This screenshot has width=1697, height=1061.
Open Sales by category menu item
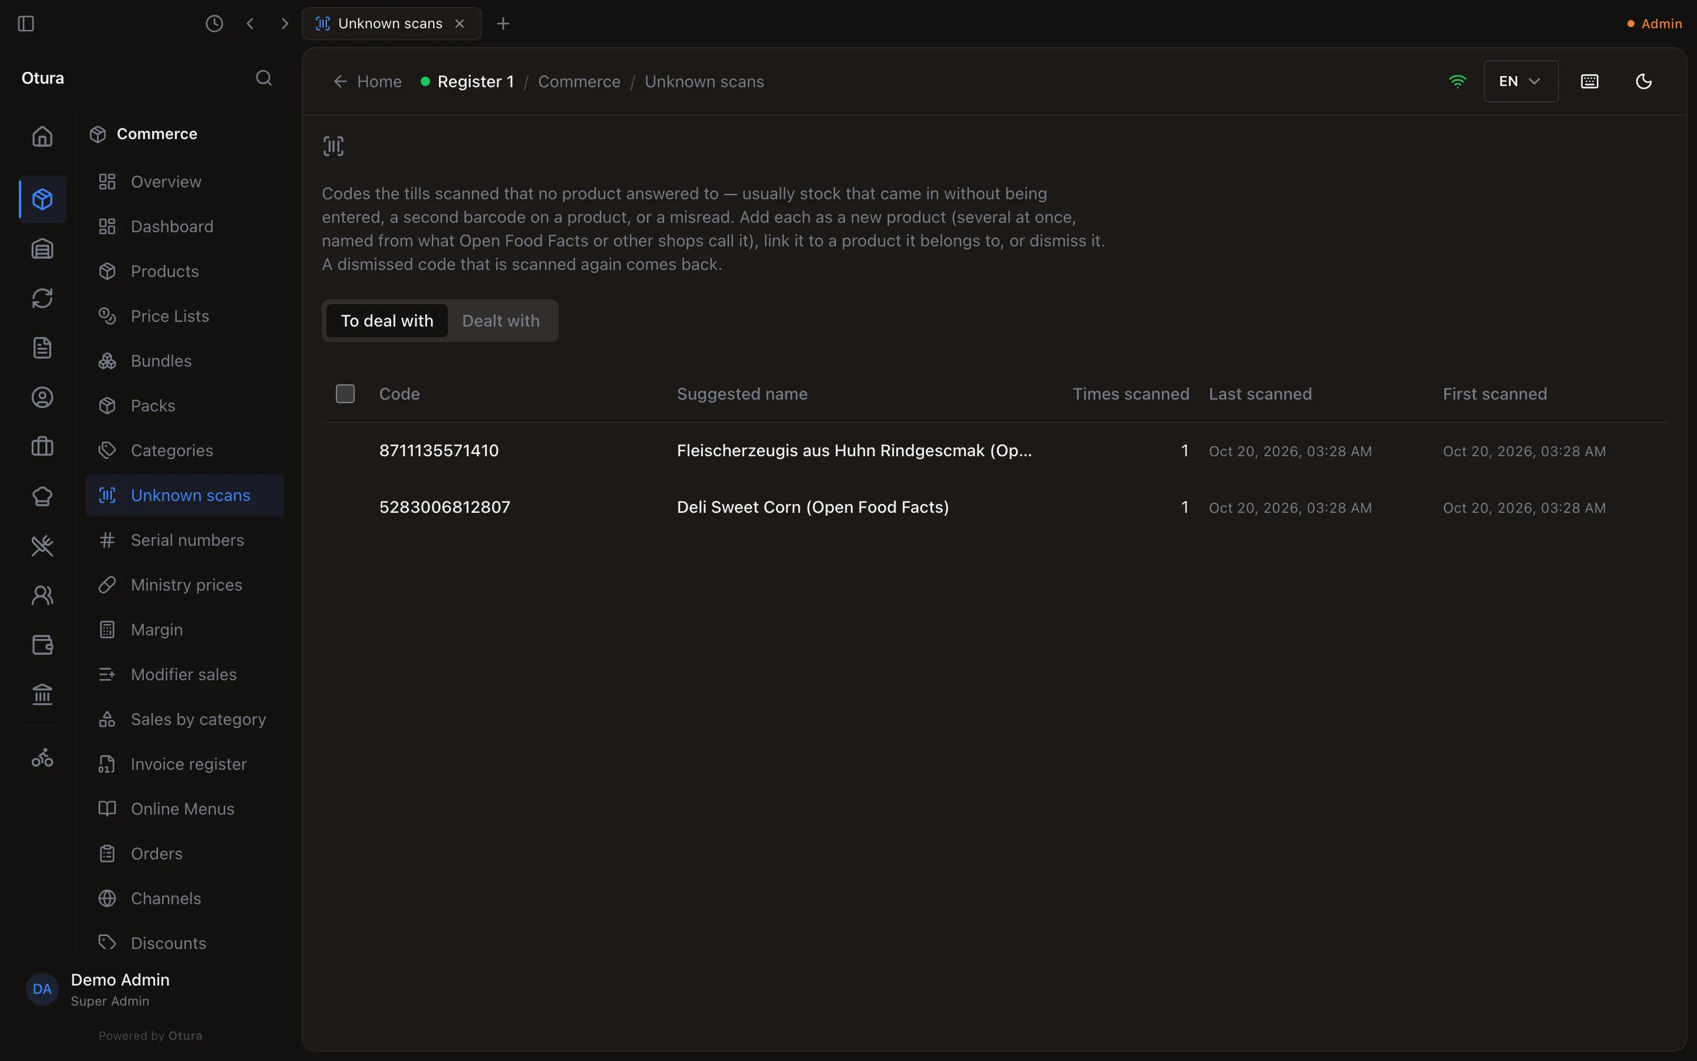click(185, 719)
